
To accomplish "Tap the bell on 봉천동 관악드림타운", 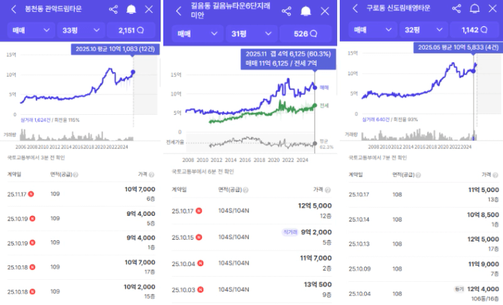I will coord(131,9).
